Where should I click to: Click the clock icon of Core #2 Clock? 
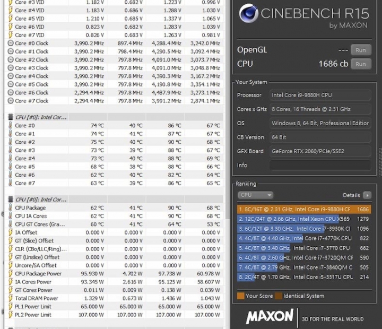click(11, 60)
